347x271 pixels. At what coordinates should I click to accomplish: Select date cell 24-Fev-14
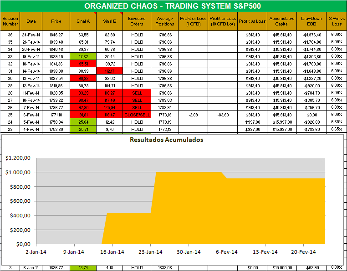pyautogui.click(x=31, y=35)
